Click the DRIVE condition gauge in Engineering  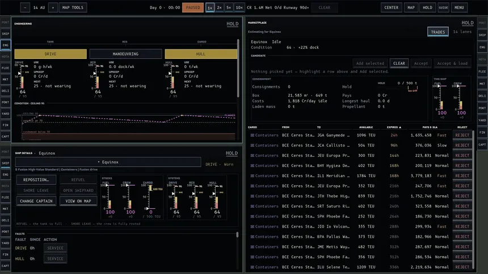(22, 79)
